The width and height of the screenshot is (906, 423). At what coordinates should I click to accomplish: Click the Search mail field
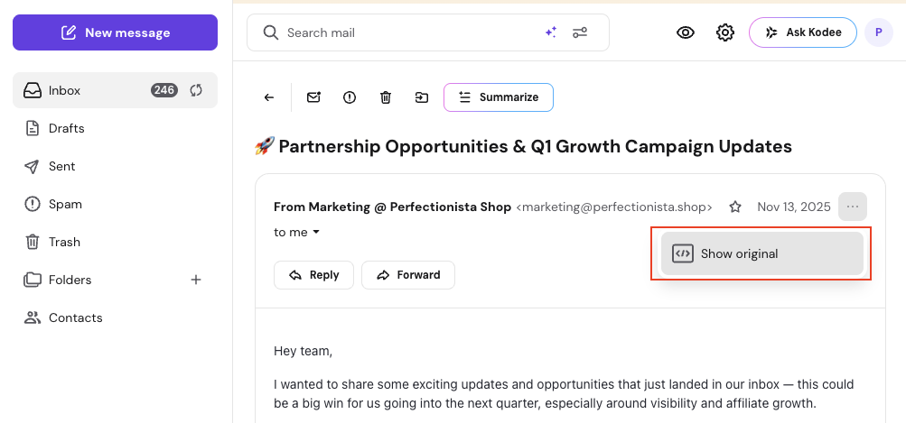click(x=406, y=32)
